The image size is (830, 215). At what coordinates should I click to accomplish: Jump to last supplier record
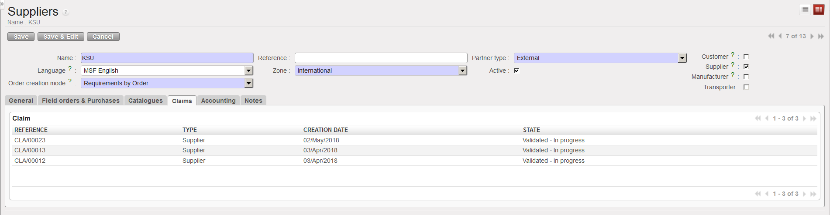click(821, 36)
